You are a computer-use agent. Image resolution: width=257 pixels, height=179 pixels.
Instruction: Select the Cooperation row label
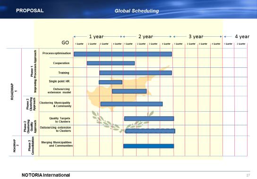[x=61, y=63]
